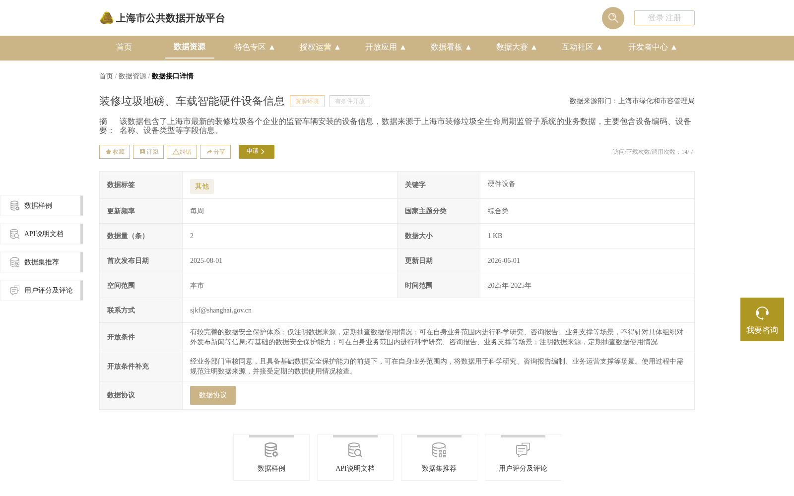Expand the 数据大赛 menu
The width and height of the screenshot is (794, 496).
[x=517, y=47]
